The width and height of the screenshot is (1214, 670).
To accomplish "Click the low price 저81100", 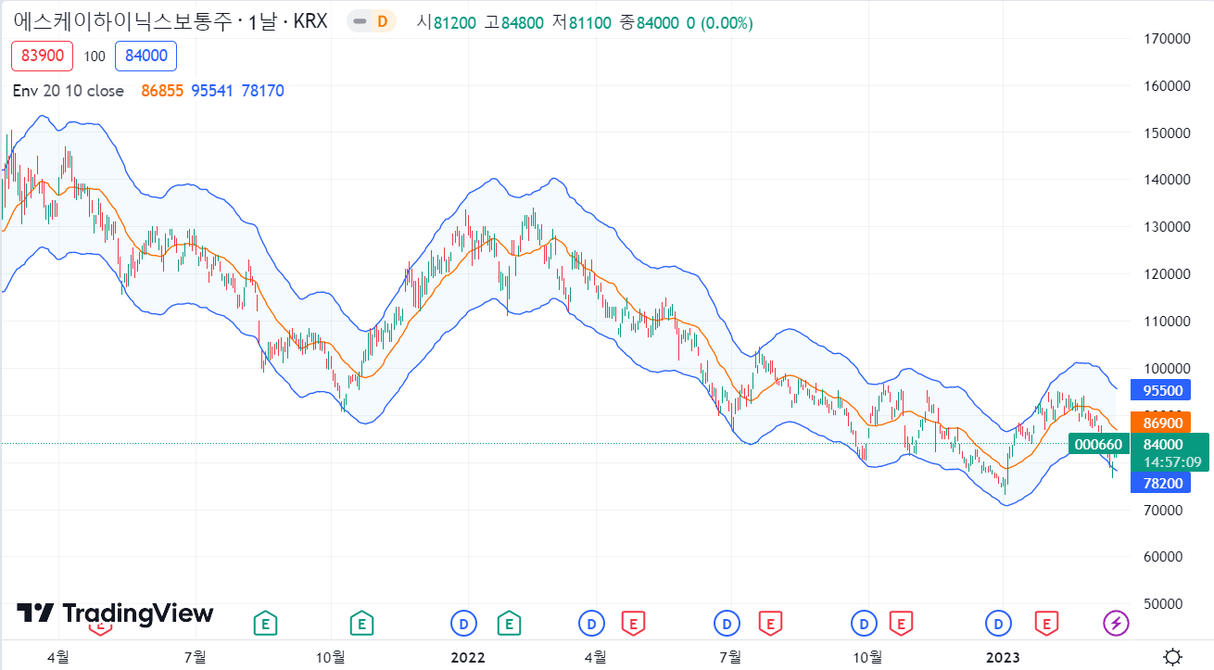I will click(581, 22).
